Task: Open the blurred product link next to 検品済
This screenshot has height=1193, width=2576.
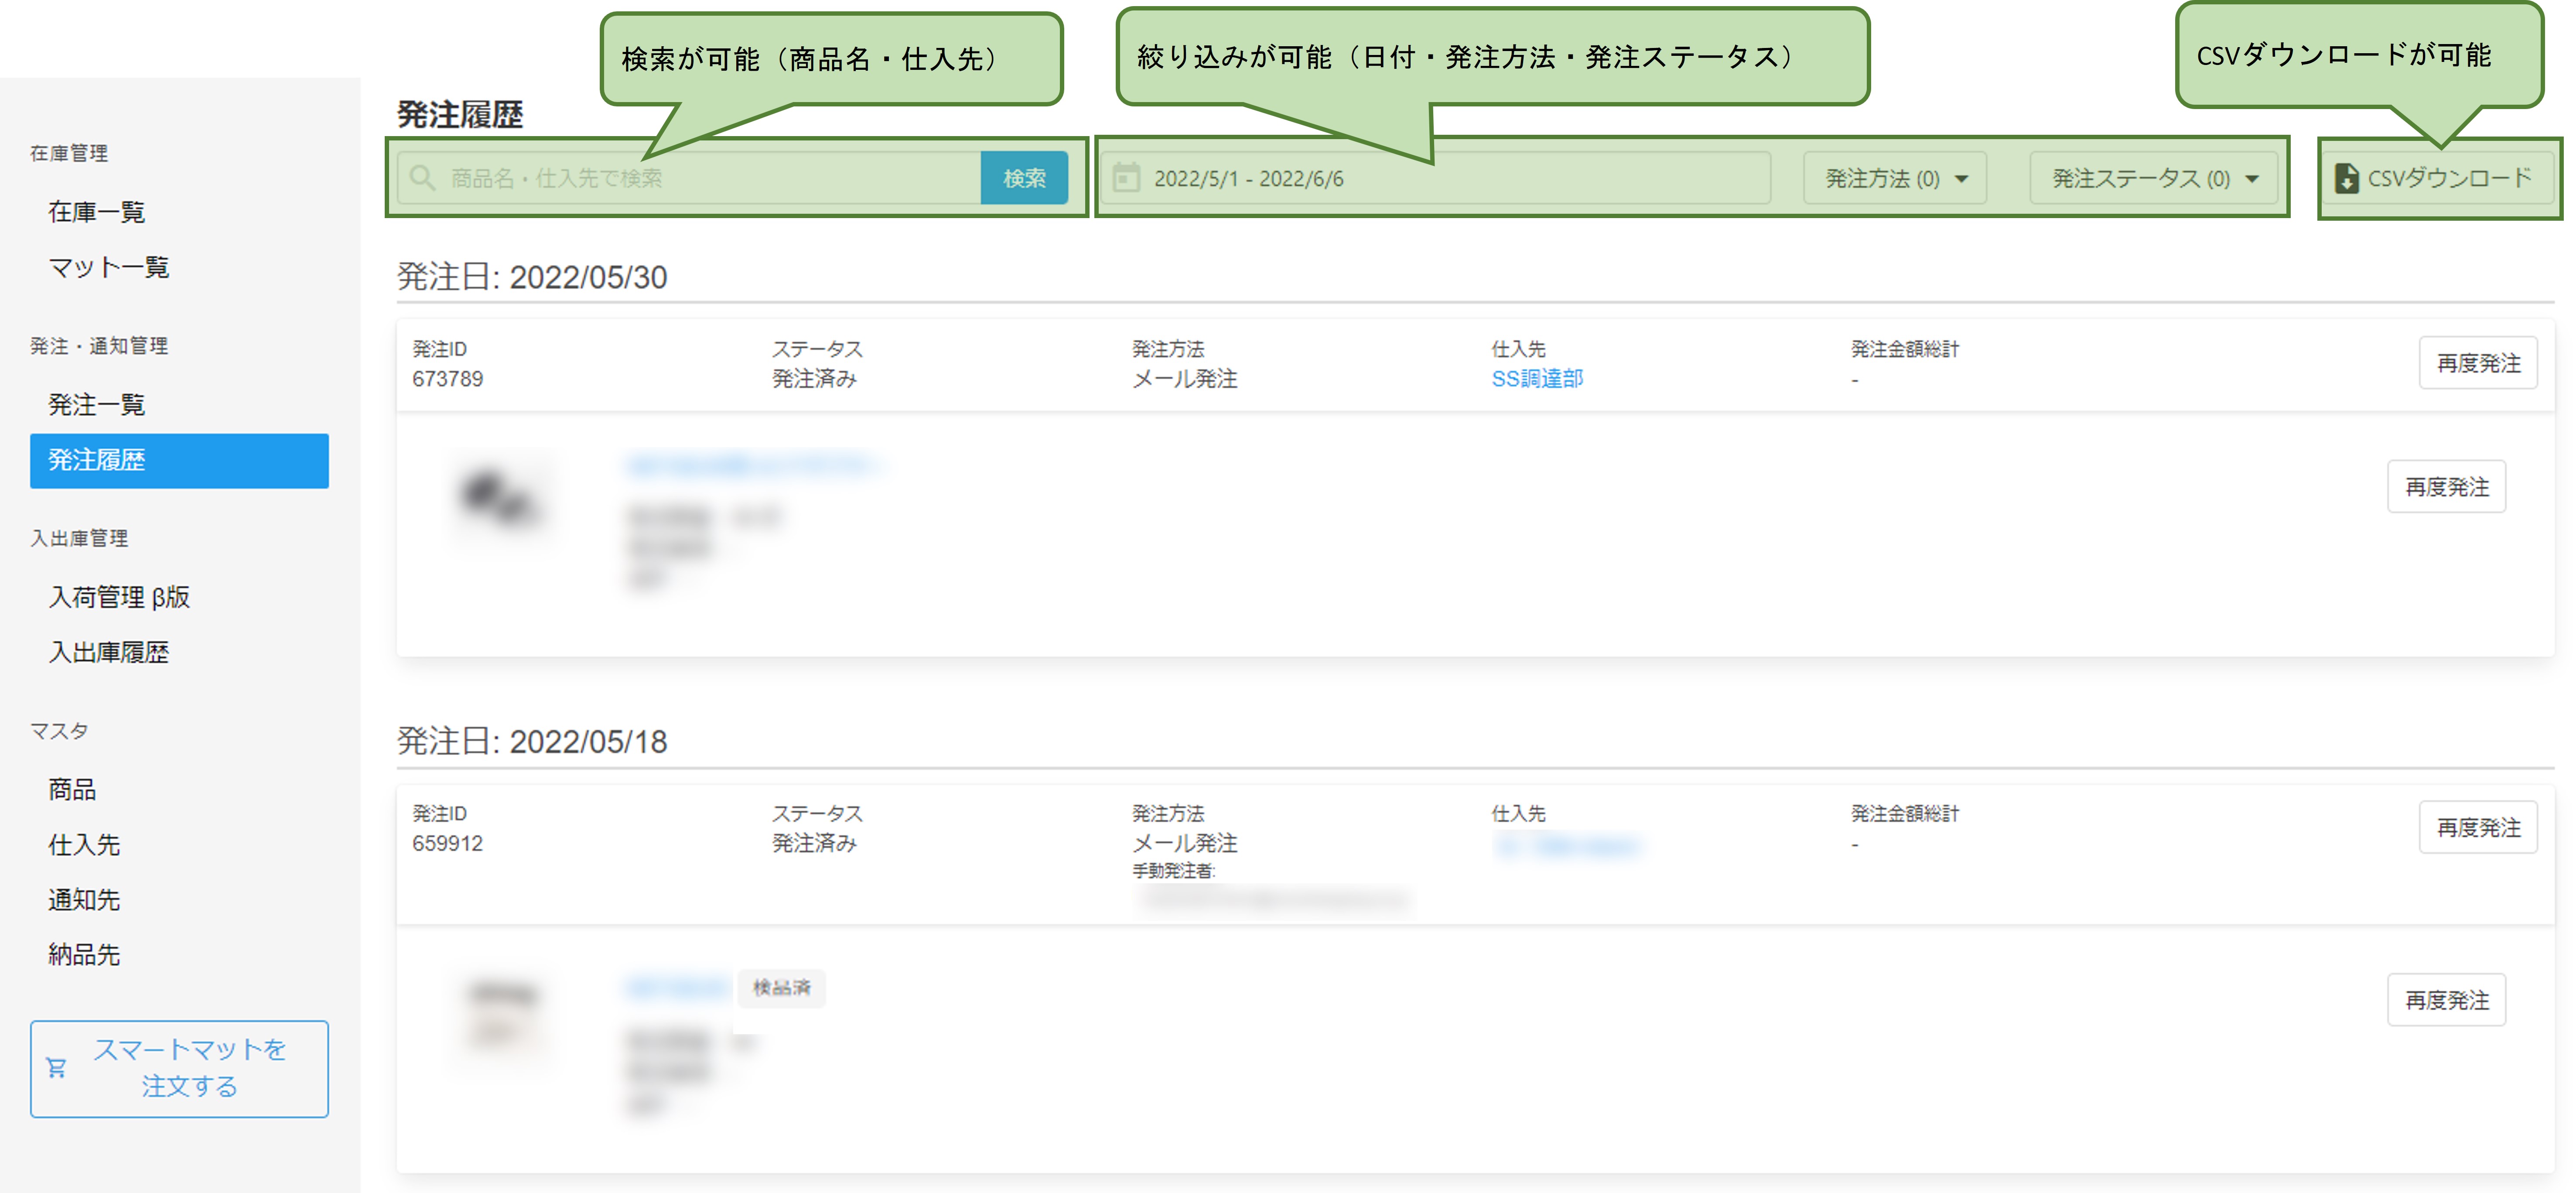Action: 678,988
